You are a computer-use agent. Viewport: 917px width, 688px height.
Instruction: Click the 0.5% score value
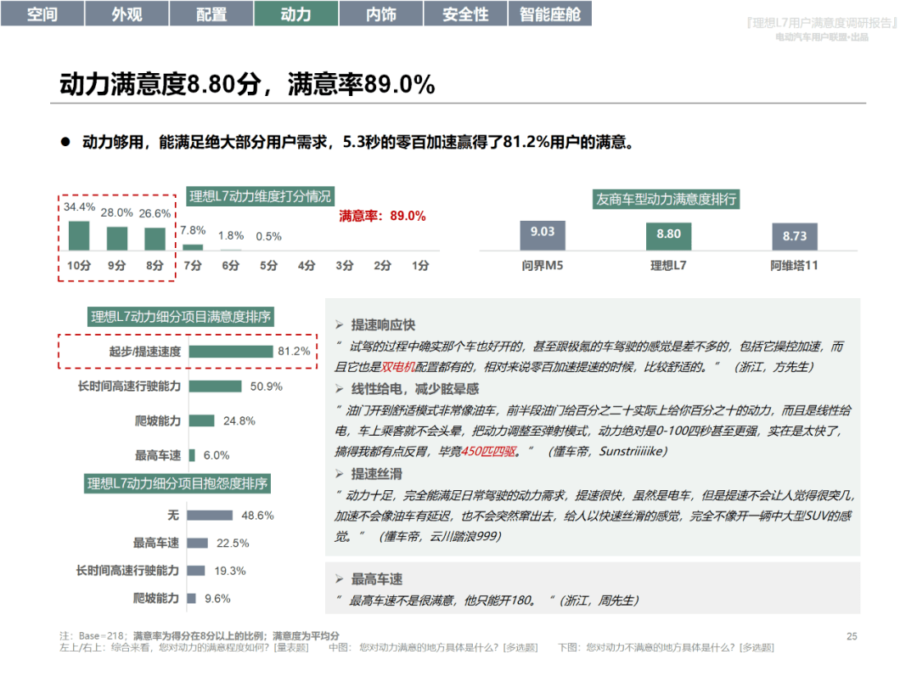coord(268,236)
